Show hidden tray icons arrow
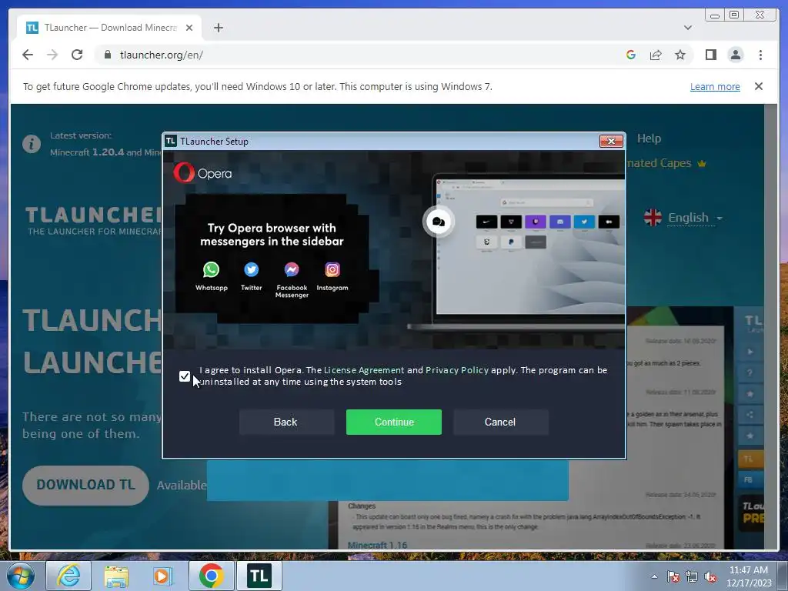 [x=654, y=576]
